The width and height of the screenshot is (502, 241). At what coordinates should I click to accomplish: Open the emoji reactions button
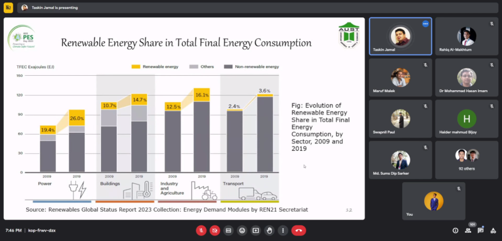(x=242, y=230)
